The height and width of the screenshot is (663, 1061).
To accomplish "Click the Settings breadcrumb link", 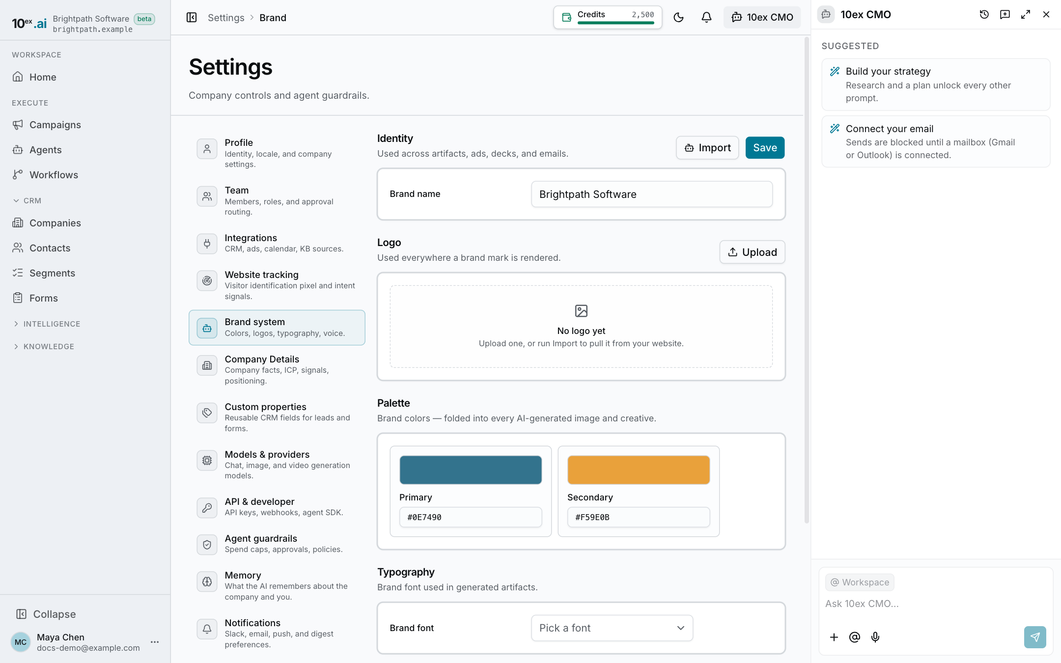I will point(226,18).
